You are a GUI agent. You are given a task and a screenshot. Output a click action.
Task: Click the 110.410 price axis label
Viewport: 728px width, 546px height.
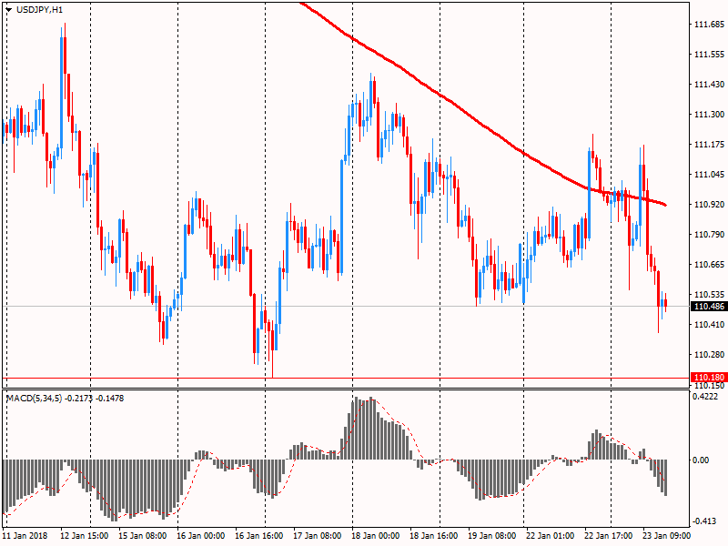coord(709,325)
